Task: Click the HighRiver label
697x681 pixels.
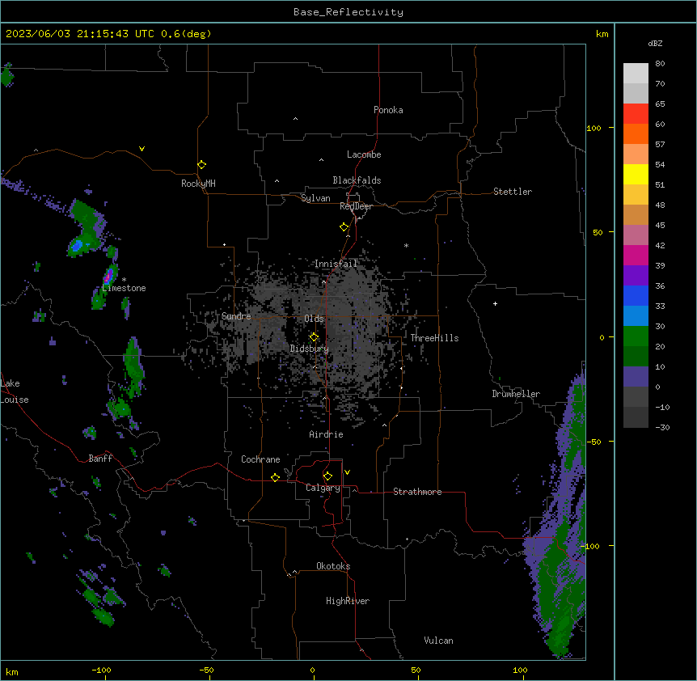Action: click(x=348, y=601)
